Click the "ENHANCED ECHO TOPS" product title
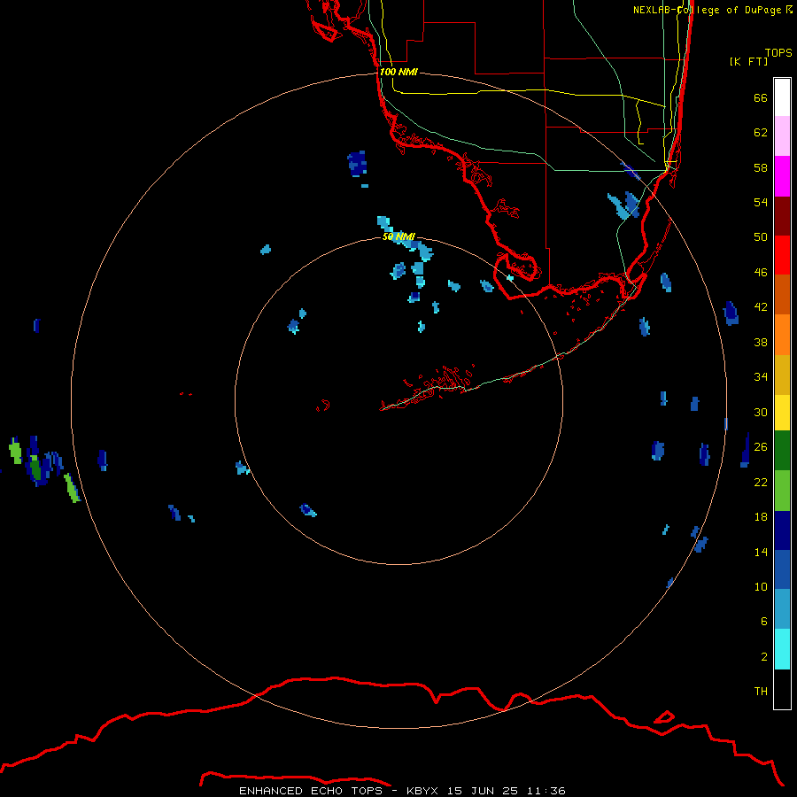The width and height of the screenshot is (797, 797). [x=311, y=791]
